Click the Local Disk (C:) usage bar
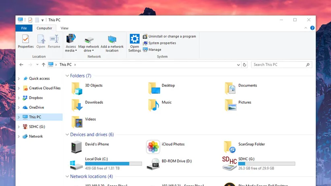 [113, 164]
